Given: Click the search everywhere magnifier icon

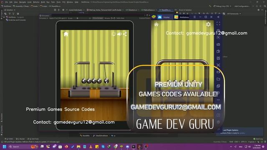Looking at the screenshot, I should (x=265, y=6).
